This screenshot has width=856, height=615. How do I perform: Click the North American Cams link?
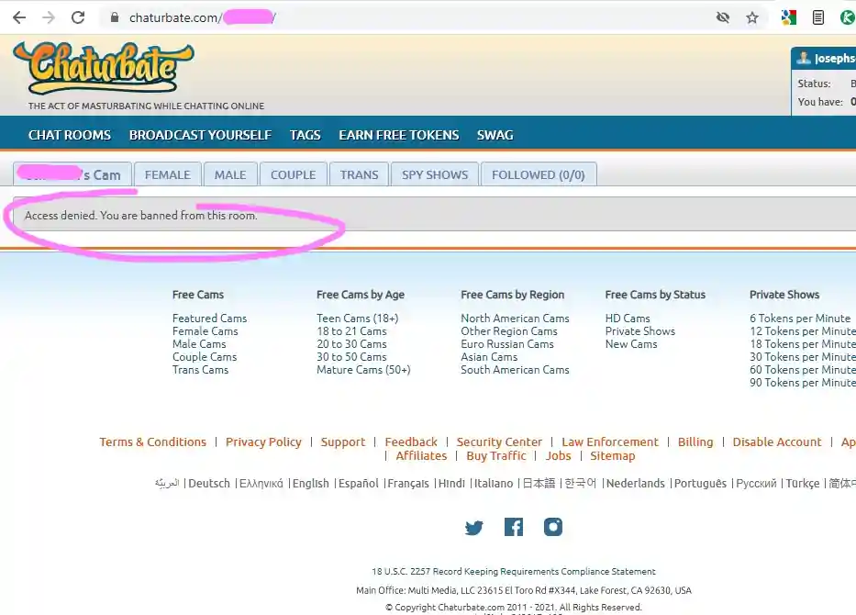coord(515,318)
